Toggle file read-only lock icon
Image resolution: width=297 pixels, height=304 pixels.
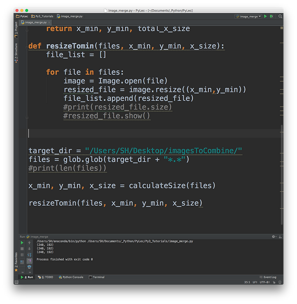pyautogui.click(x=274, y=282)
